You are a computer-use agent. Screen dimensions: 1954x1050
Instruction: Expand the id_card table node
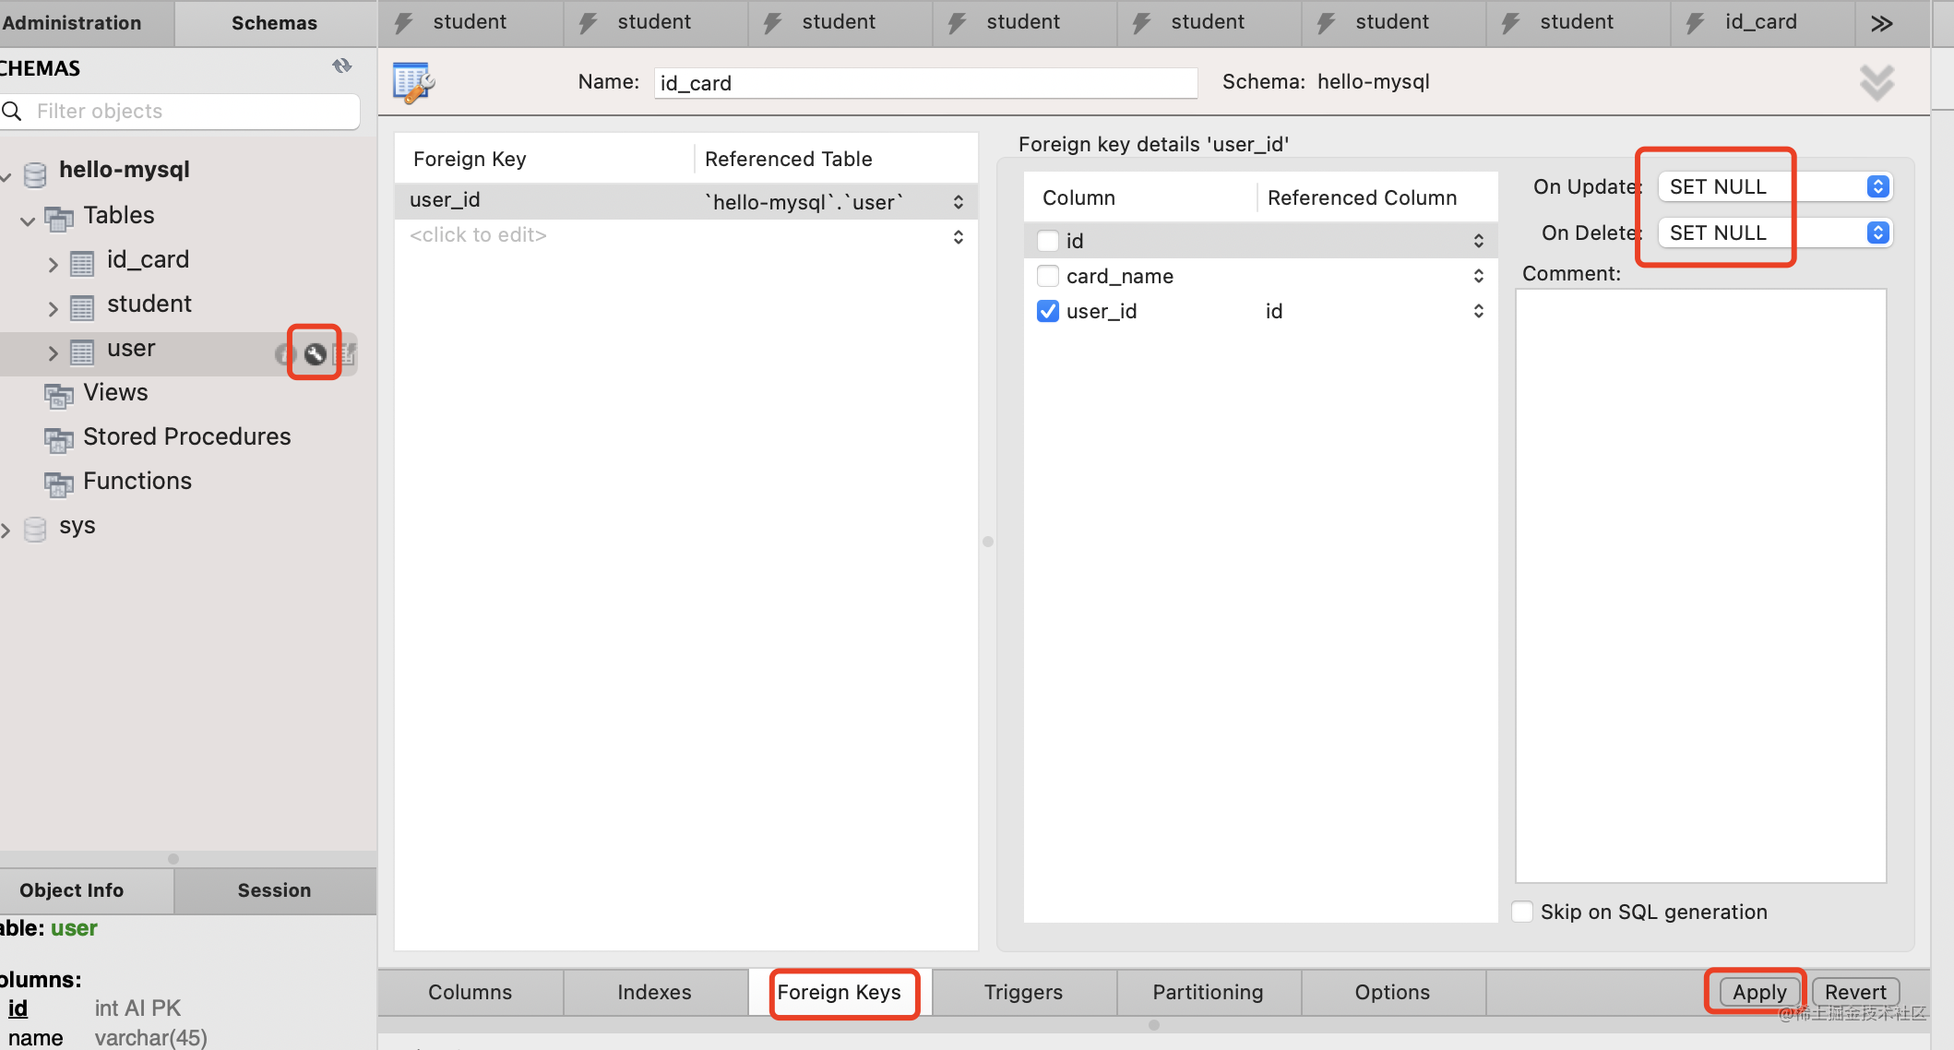(x=53, y=265)
